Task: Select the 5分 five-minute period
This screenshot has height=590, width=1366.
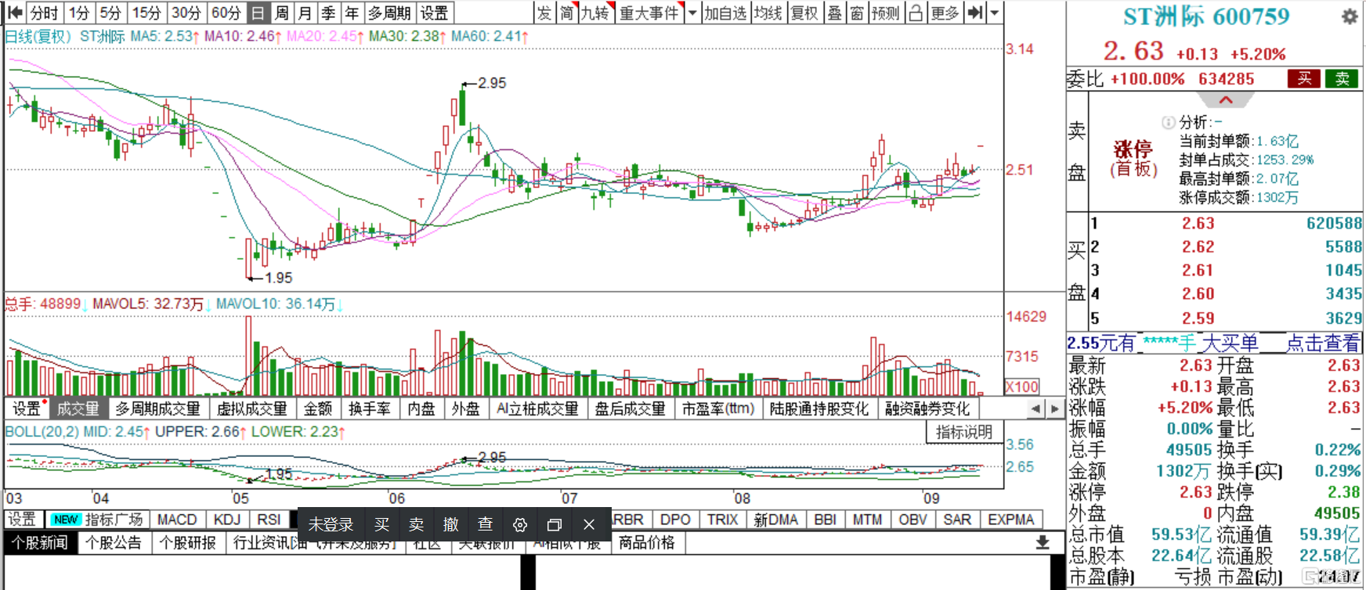Action: [x=111, y=13]
